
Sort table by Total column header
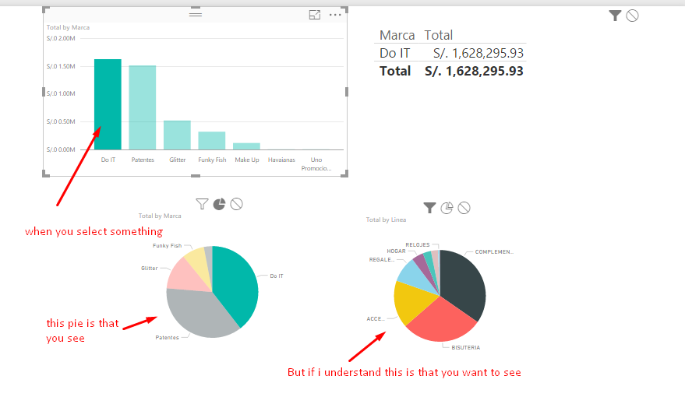coord(439,35)
